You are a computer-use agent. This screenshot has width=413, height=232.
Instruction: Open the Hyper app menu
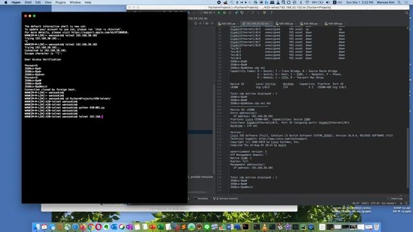[16, 3]
